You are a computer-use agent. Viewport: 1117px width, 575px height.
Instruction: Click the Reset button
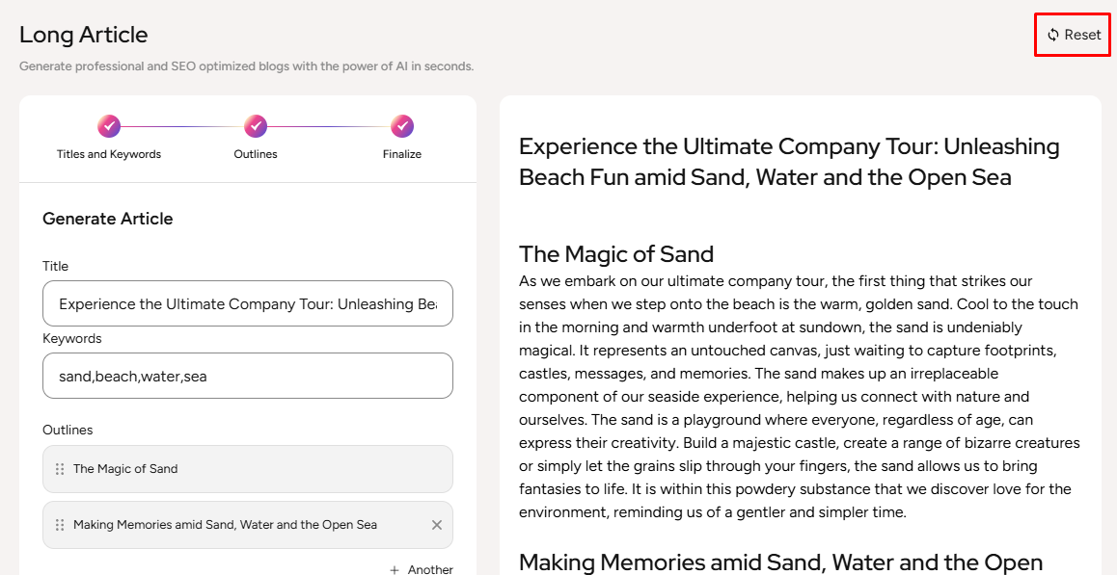tap(1073, 35)
